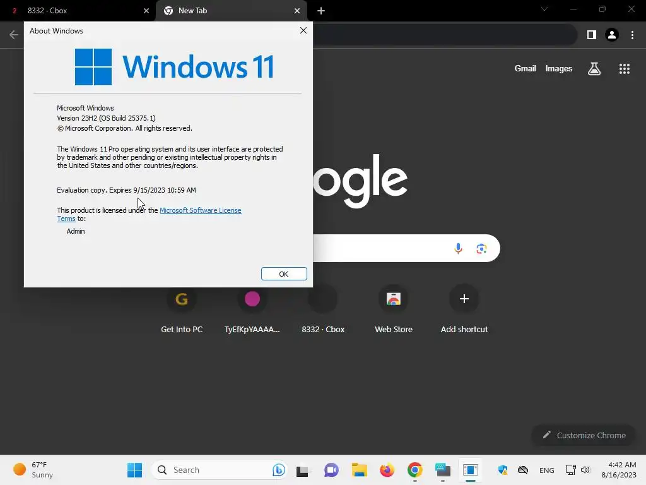Open the weather widget showing Sunny
Image resolution: width=646 pixels, height=485 pixels.
pyautogui.click(x=33, y=470)
